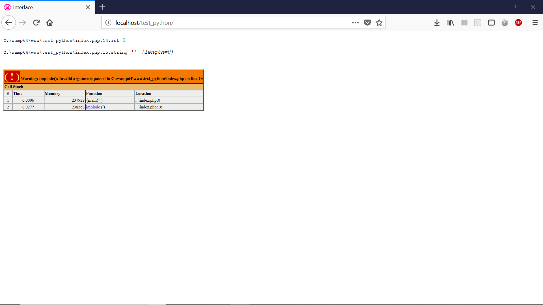Click the address bar URL field
543x305 pixels.
tap(226, 23)
